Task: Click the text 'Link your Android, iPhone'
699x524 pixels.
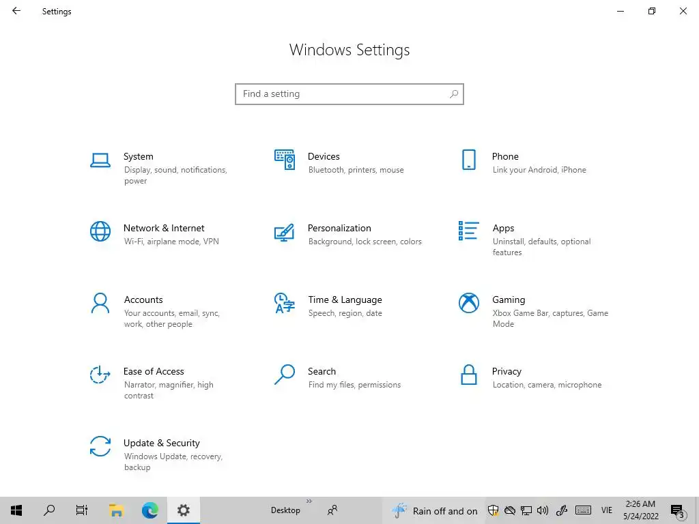Action: 539,170
